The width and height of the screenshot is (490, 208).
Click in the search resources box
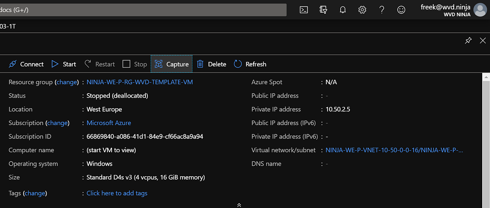tap(143, 10)
